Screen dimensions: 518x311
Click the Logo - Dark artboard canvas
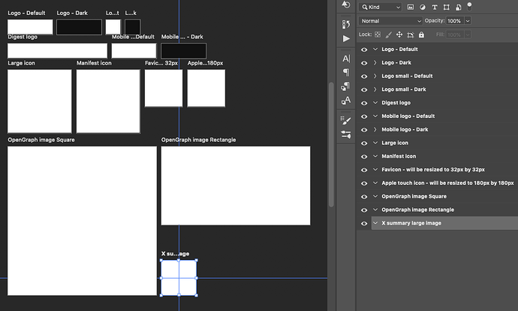click(79, 27)
